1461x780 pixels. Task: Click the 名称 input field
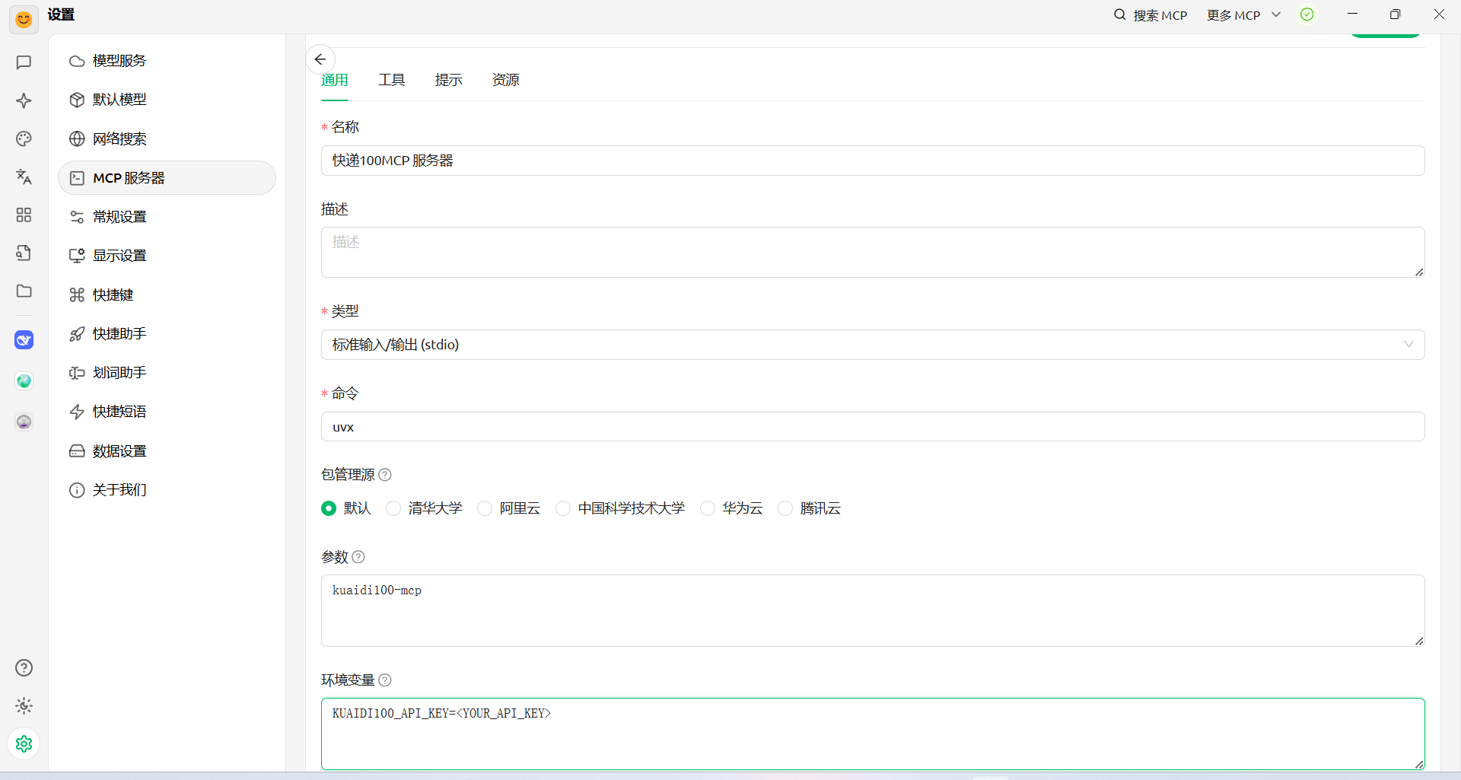(x=873, y=161)
